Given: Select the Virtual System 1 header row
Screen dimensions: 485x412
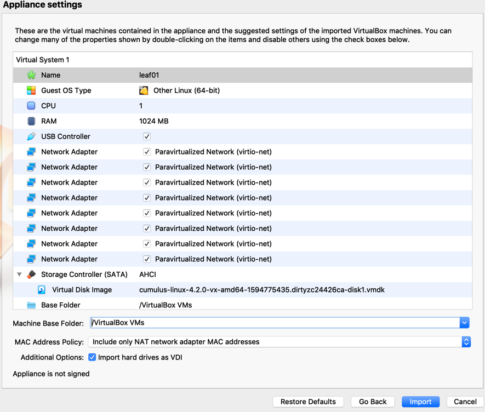Looking at the screenshot, I should [x=43, y=60].
